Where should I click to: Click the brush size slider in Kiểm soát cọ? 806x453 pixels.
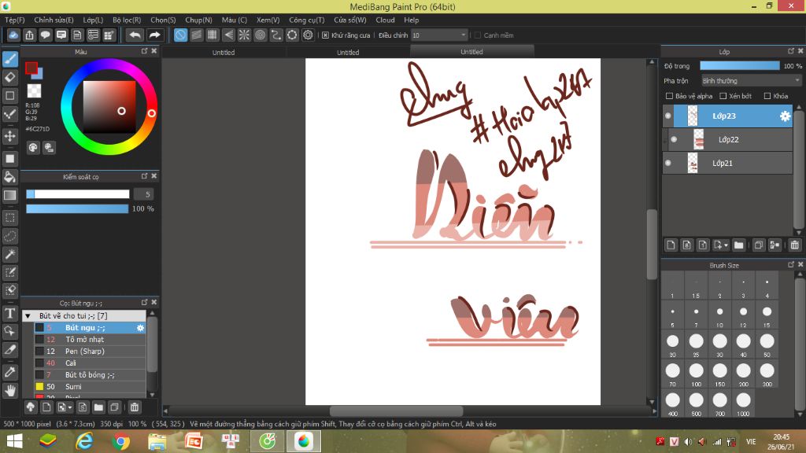point(78,194)
